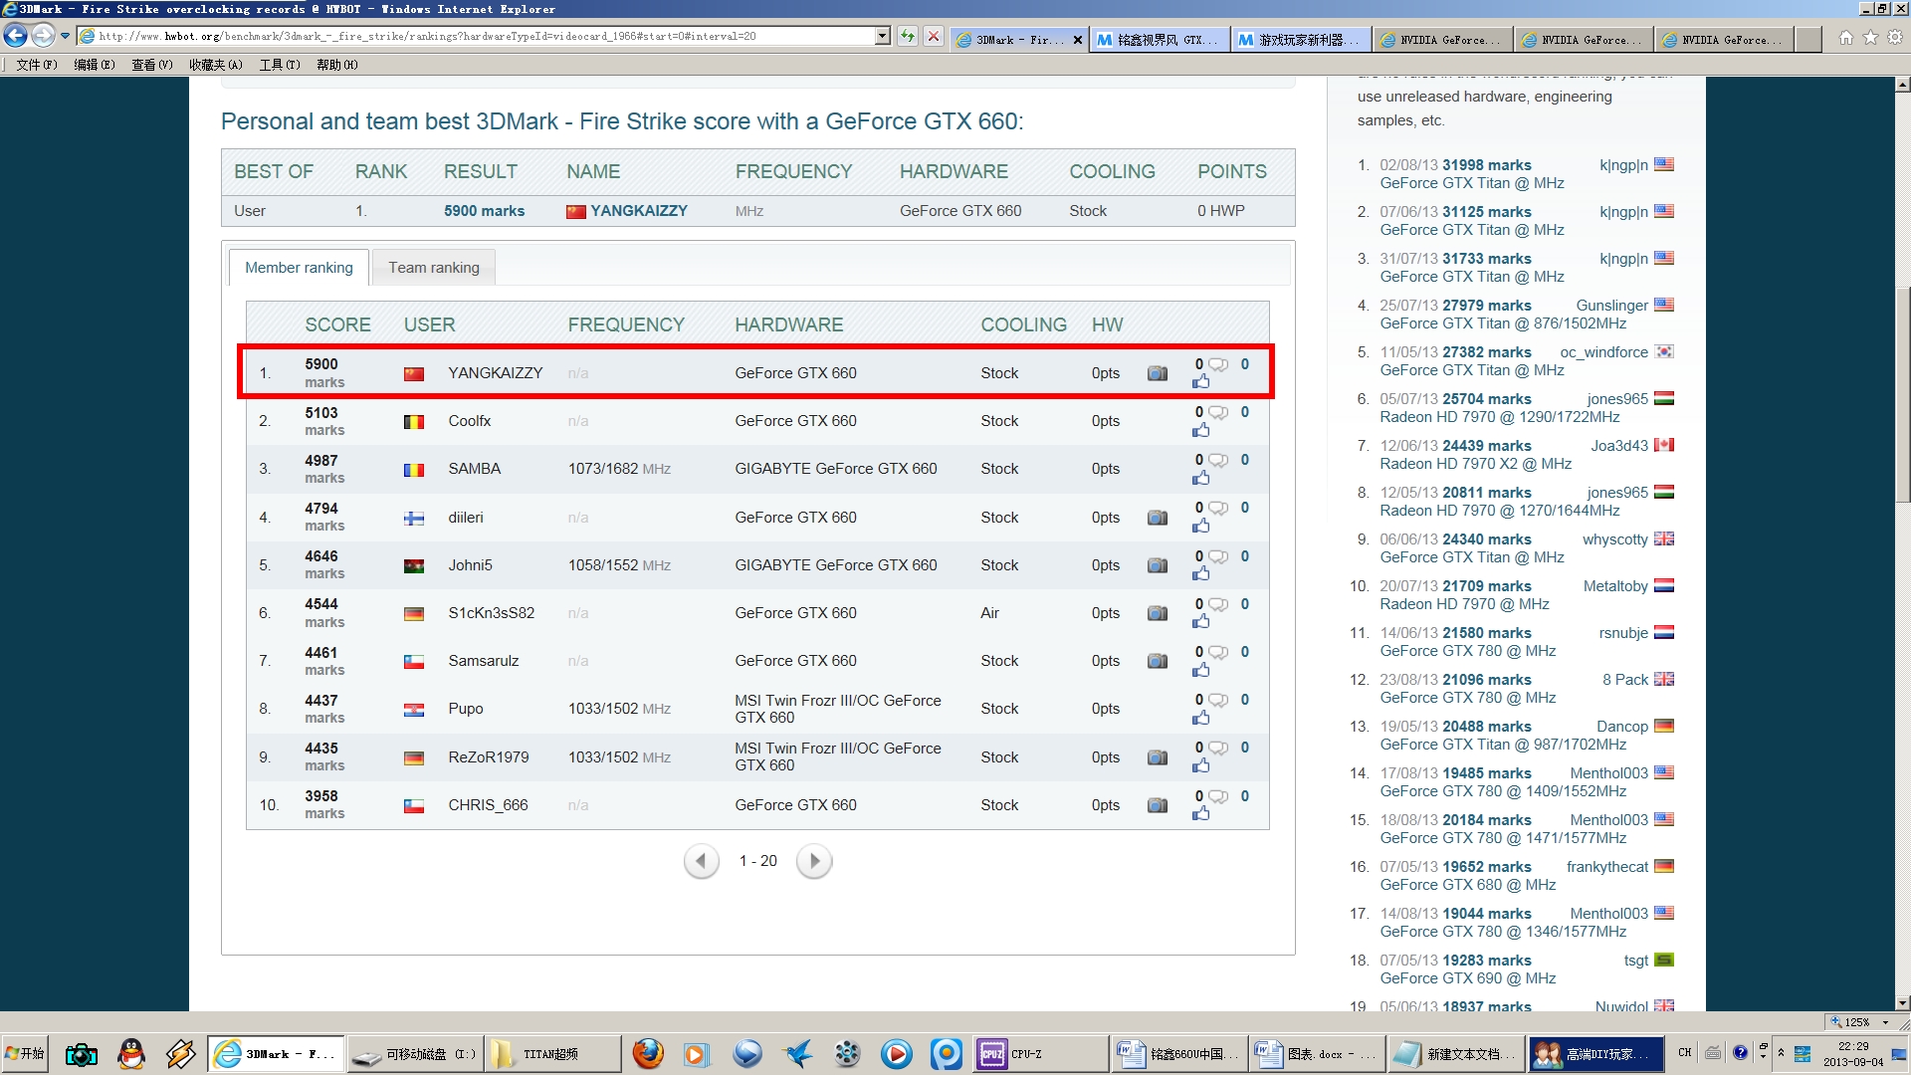Open k|ngp|n's 31998 marks submission link
Image resolution: width=1911 pixels, height=1075 pixels.
1486,165
